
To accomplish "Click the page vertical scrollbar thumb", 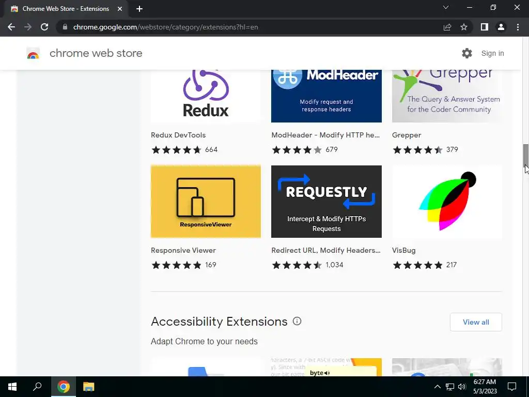I will 525,155.
